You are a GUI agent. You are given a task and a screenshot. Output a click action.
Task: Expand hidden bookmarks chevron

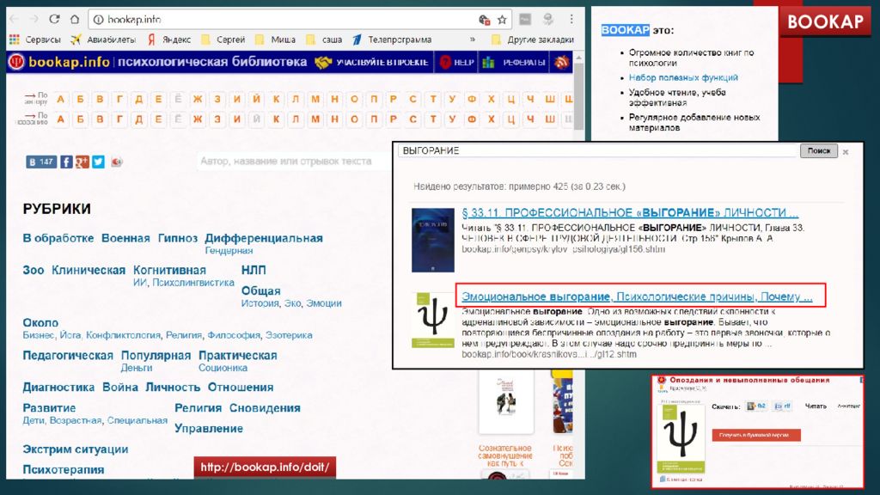473,40
